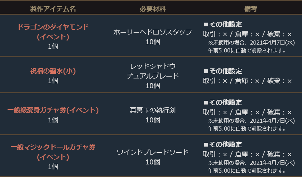Click the 必要材料 column header
Viewport: 302px width, 177px height.
coord(153,9)
